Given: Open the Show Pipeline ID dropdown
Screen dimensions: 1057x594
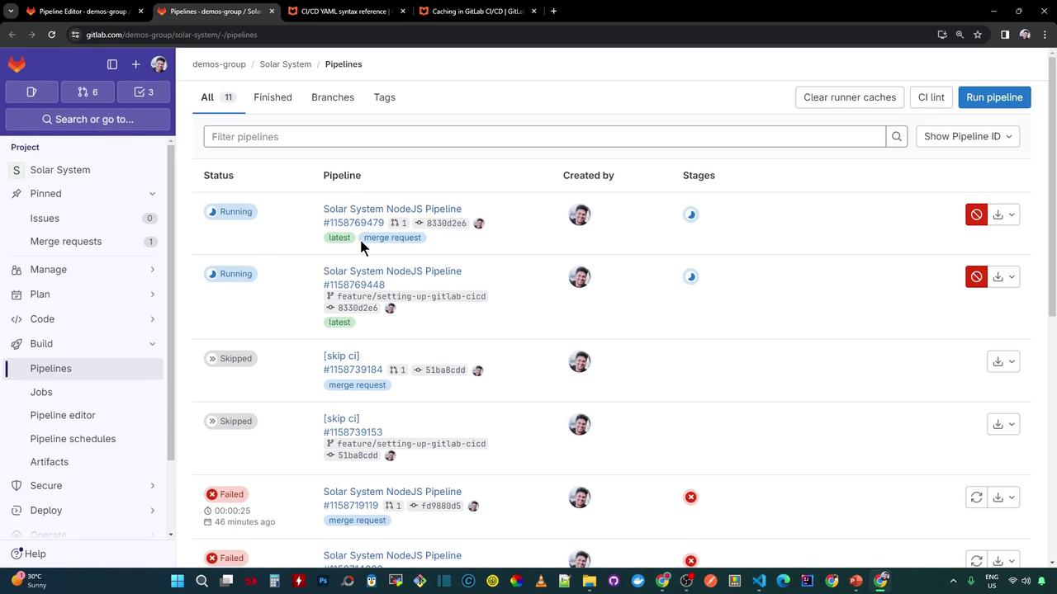Looking at the screenshot, I should tap(968, 137).
